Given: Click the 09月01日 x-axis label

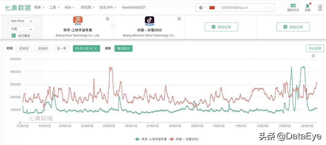Looking at the screenshot, I should pos(197,126).
